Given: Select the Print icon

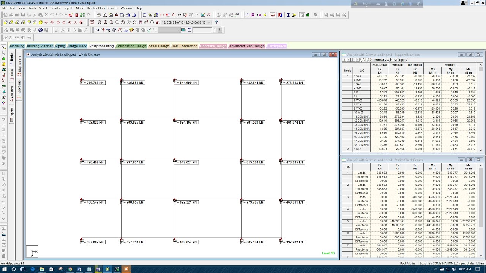Looking at the screenshot, I should 99,15.
